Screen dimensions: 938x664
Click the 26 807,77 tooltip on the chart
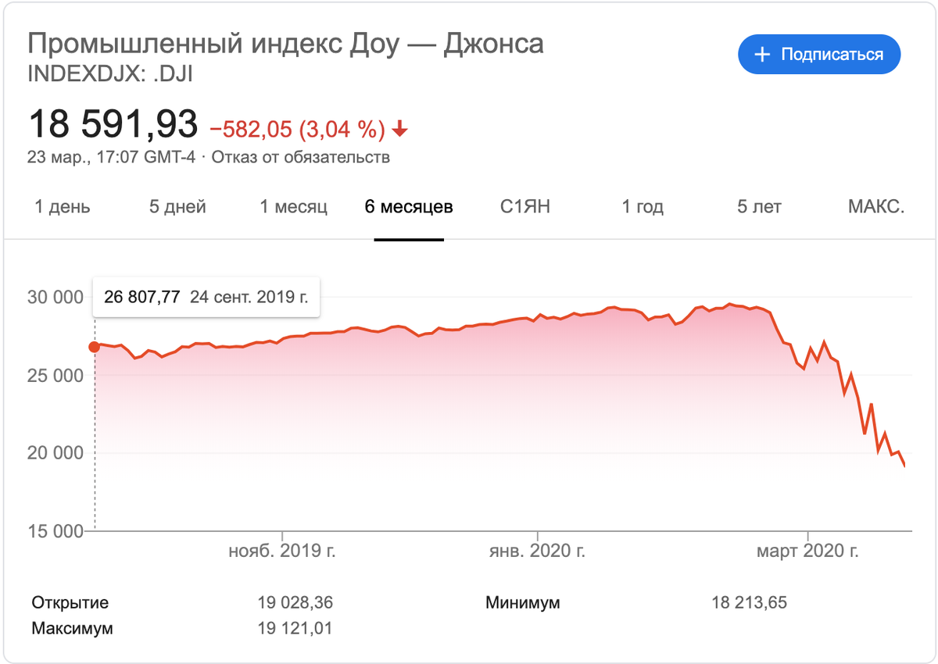[x=206, y=298]
